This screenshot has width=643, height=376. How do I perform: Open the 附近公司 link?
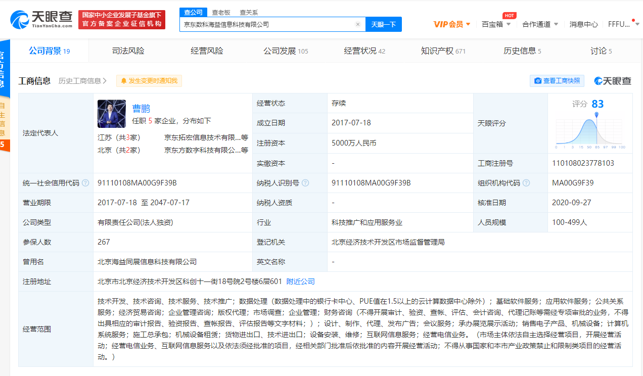(x=300, y=281)
